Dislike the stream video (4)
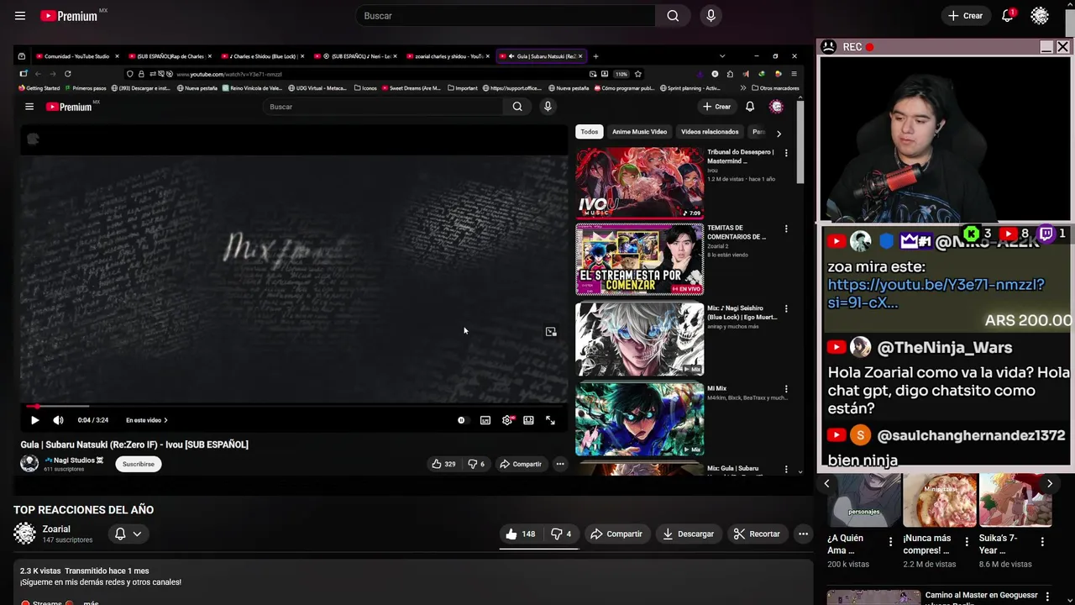 click(x=561, y=534)
